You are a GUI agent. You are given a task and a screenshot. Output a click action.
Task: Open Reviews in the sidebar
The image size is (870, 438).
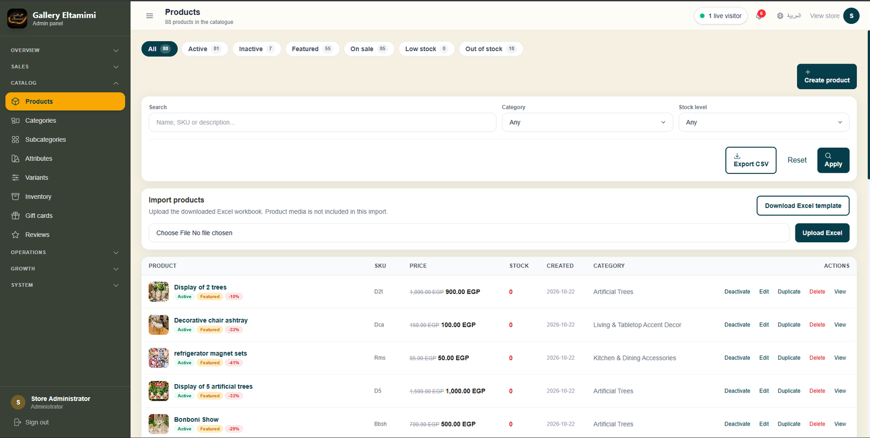point(65,235)
